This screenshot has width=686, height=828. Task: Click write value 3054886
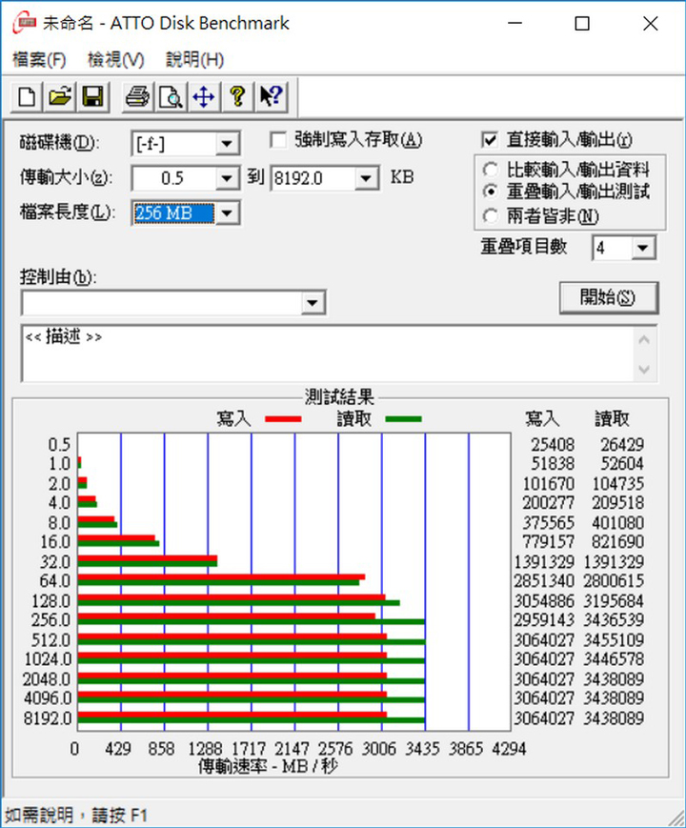tap(544, 601)
